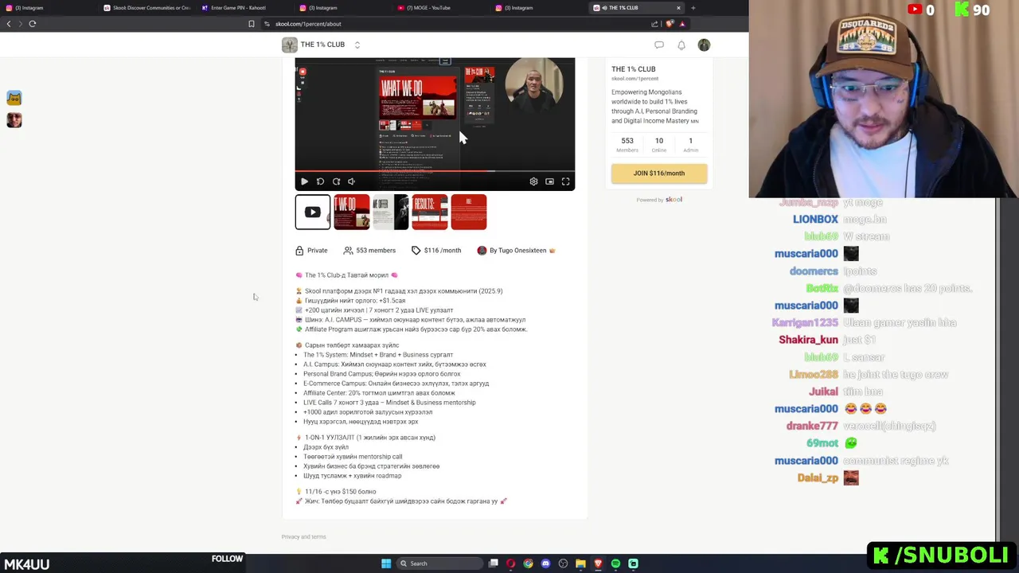Click the Brave Rewards triangle icon
This screenshot has width=1019, height=573.
pos(682,24)
